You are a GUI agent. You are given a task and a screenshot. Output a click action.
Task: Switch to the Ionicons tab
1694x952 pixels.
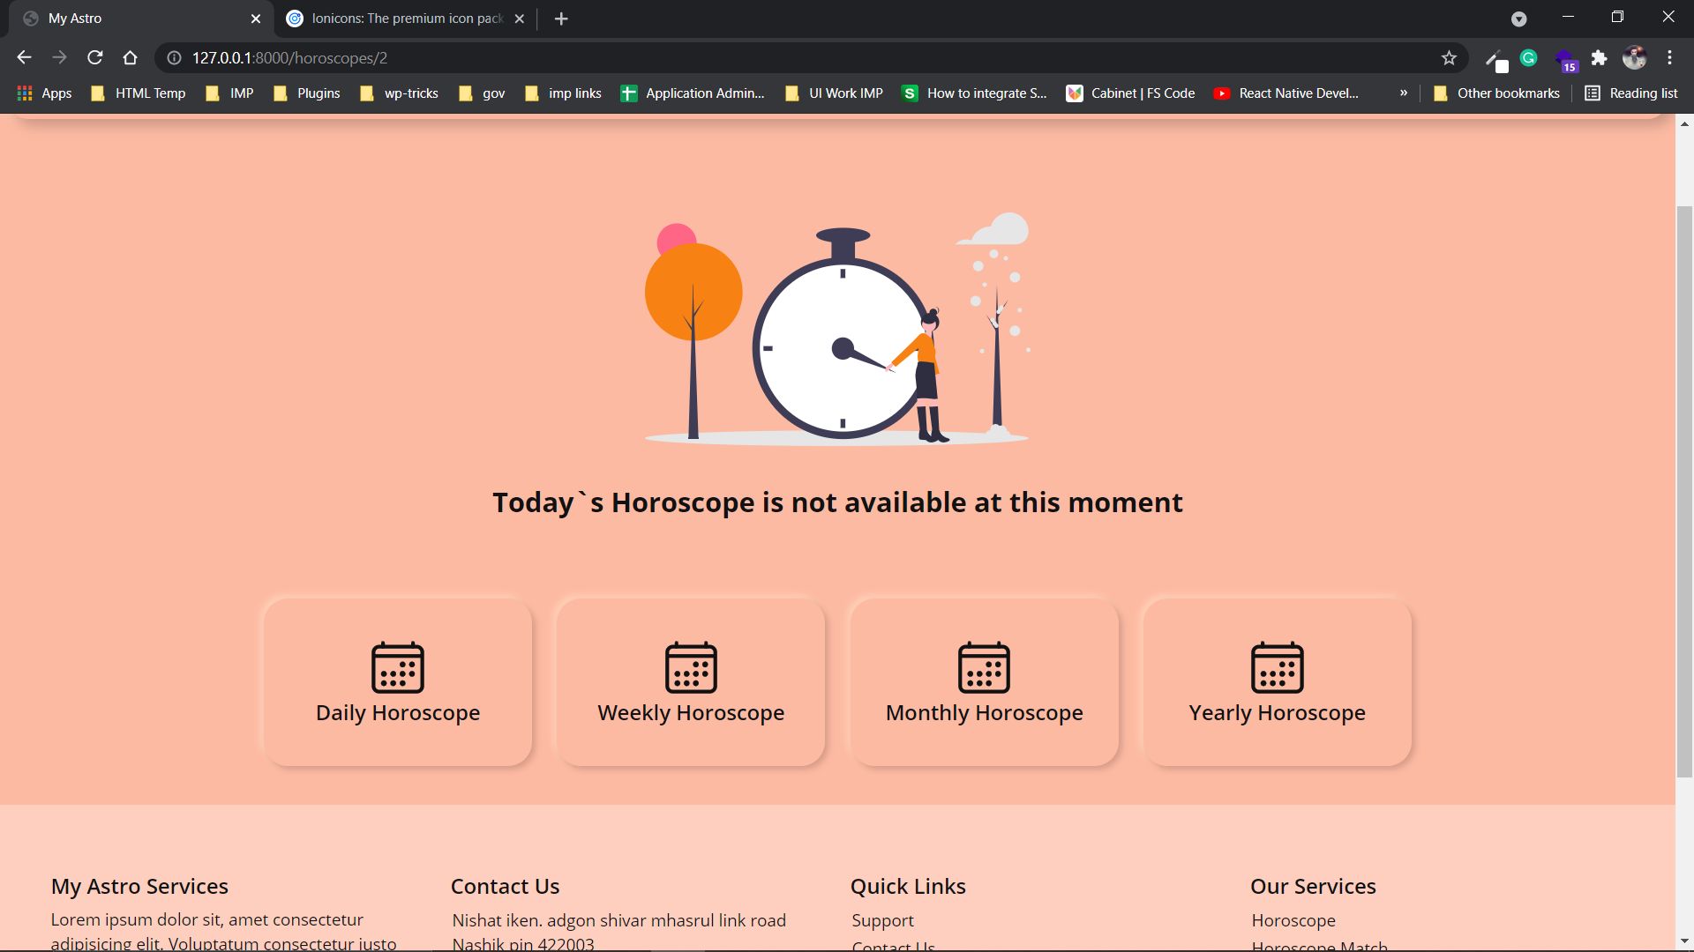(406, 19)
